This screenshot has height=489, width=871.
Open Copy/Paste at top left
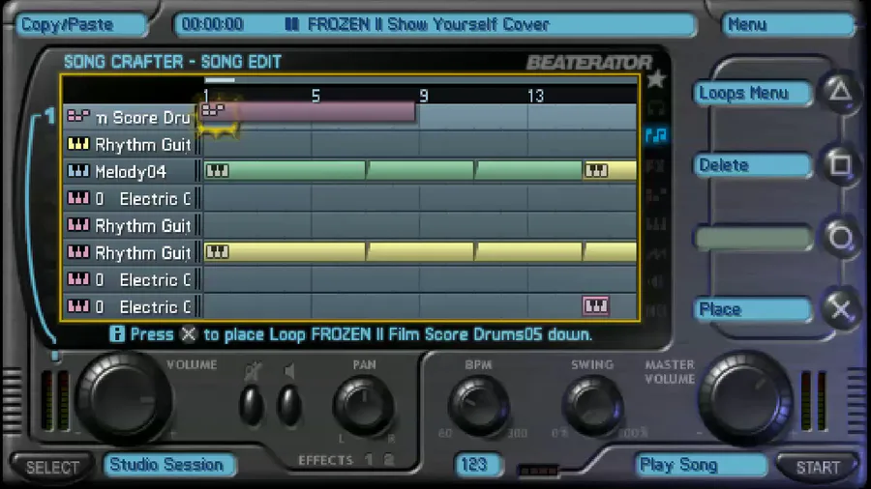81,24
